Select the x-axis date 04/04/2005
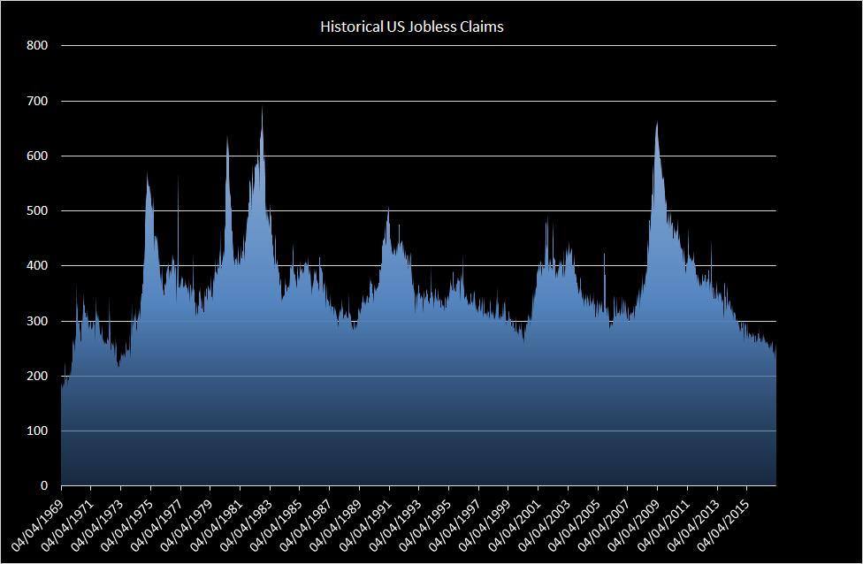Screen dimensions: 863x564 [x=573, y=524]
